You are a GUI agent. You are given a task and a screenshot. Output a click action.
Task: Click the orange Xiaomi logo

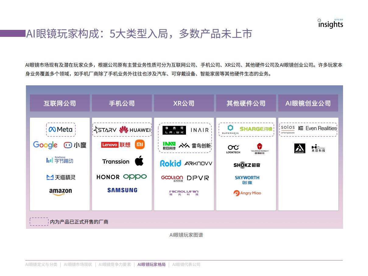click(140, 145)
